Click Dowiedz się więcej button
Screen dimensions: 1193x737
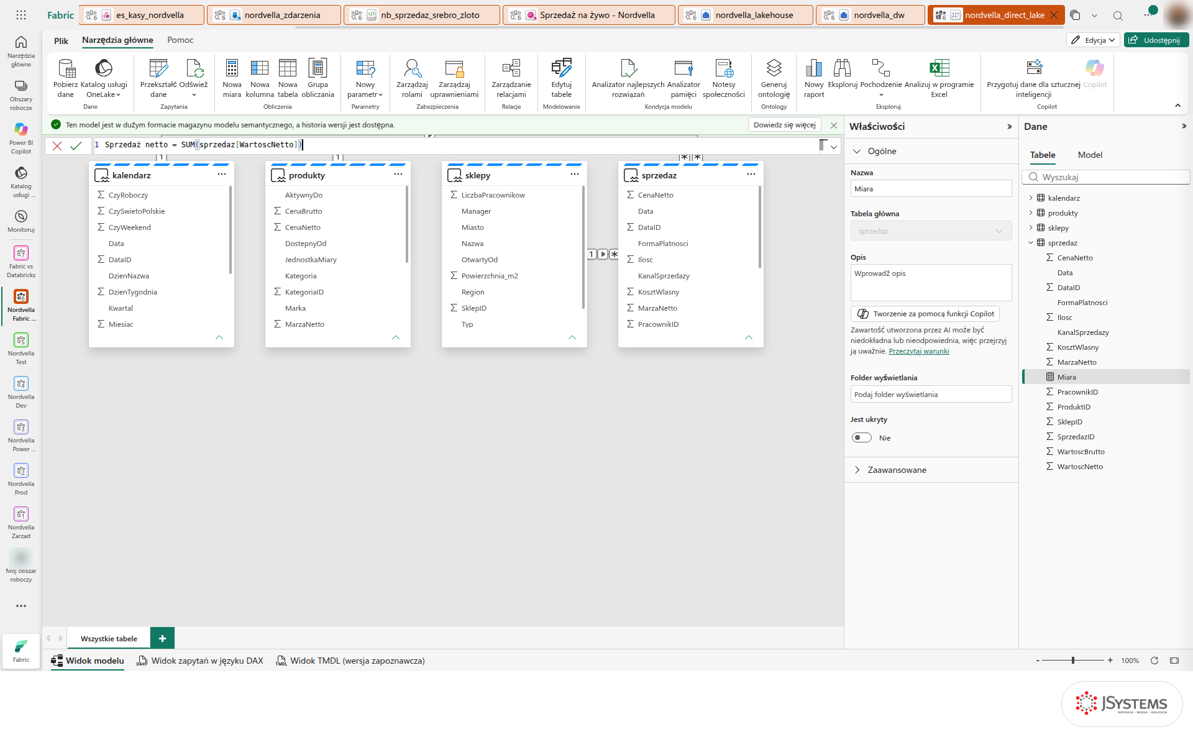(x=784, y=125)
